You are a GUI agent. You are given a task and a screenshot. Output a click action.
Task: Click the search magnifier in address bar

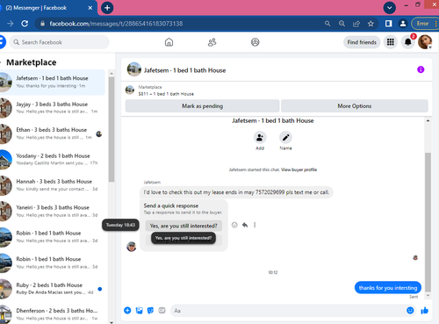327,24
